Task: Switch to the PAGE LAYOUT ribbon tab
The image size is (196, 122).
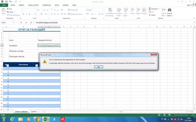Action: 33,5
